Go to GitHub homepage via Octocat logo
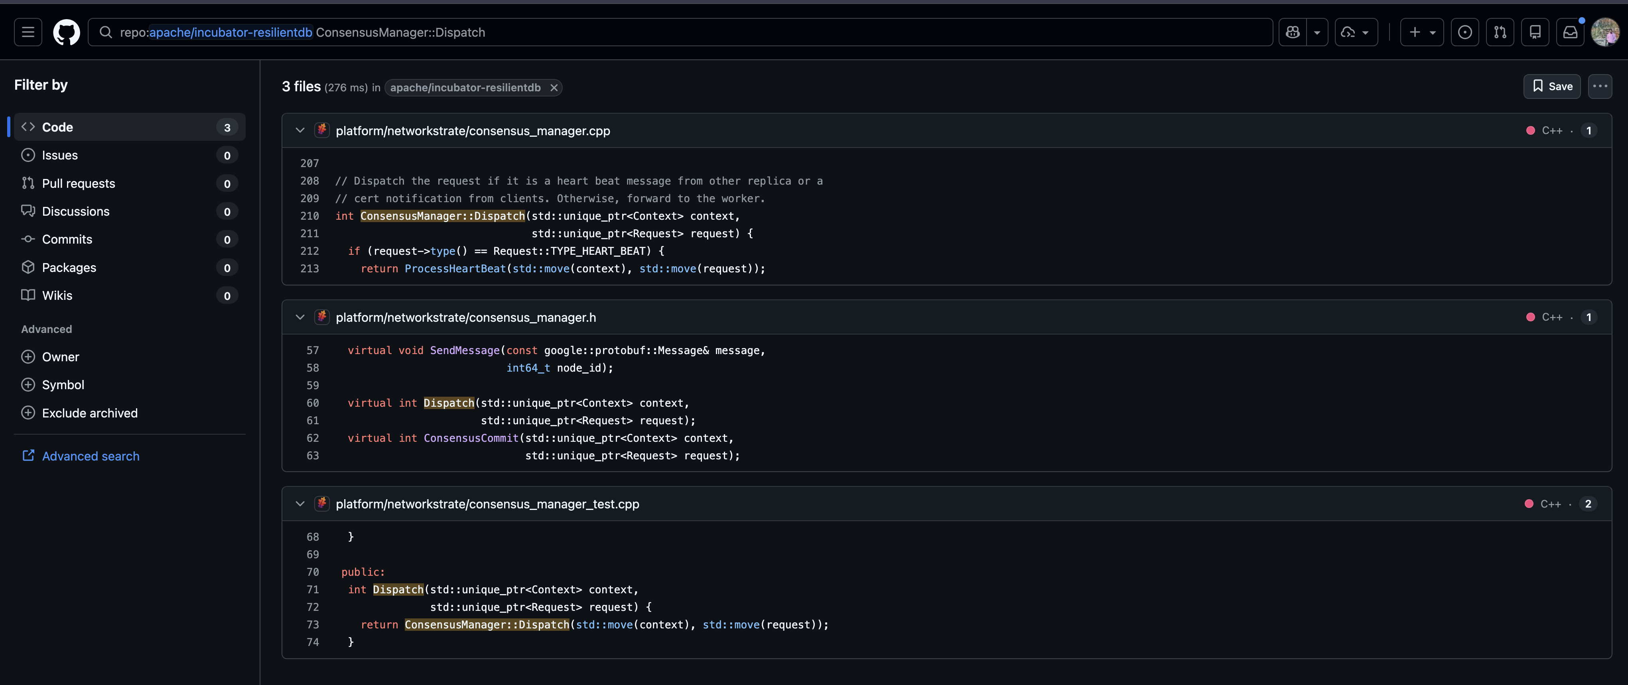1628x685 pixels. 66,32
